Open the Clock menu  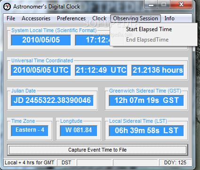99,18
